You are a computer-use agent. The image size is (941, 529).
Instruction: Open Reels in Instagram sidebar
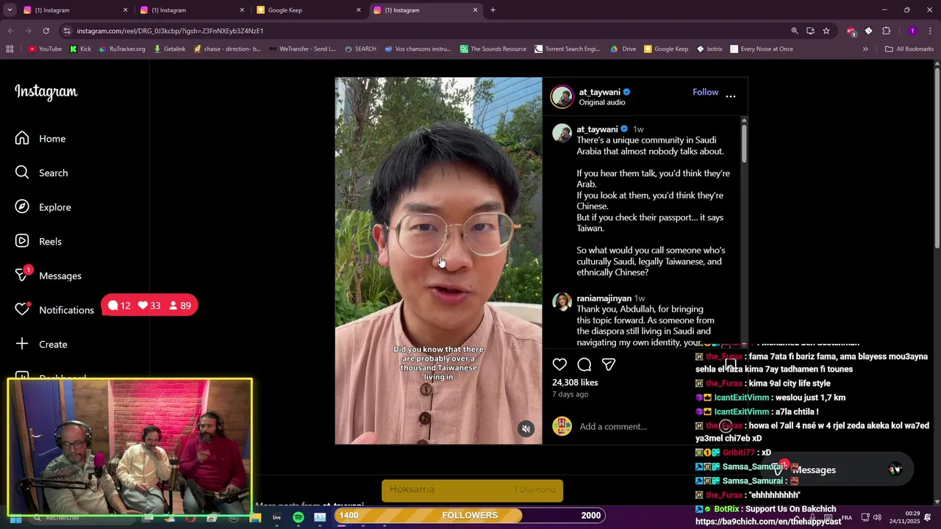pyautogui.click(x=39, y=241)
